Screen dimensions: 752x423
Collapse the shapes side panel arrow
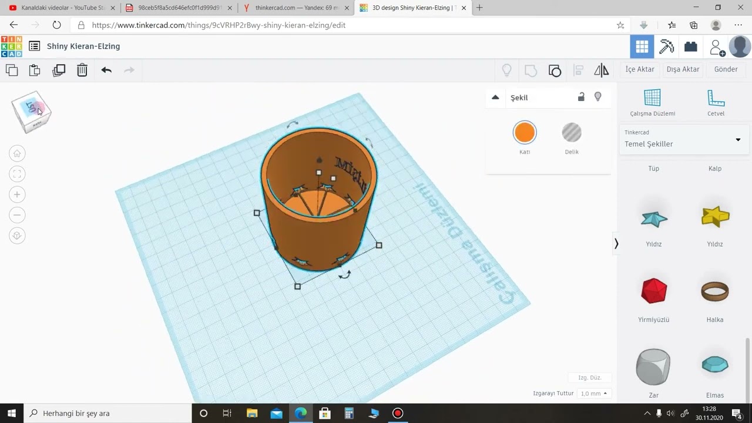click(x=616, y=244)
